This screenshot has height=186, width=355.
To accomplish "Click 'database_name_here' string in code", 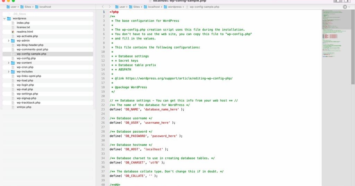I will click(161, 109).
